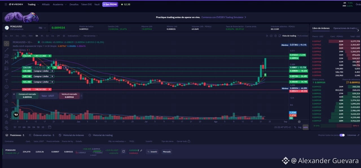
Task: Open the Trading dropdown menu
Action: tap(33, 5)
